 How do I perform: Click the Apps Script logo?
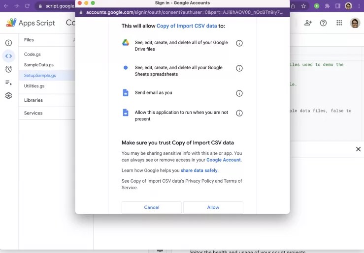pos(30,23)
